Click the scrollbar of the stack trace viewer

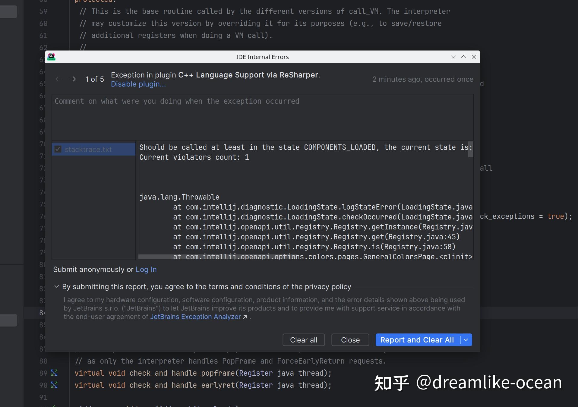(x=470, y=150)
